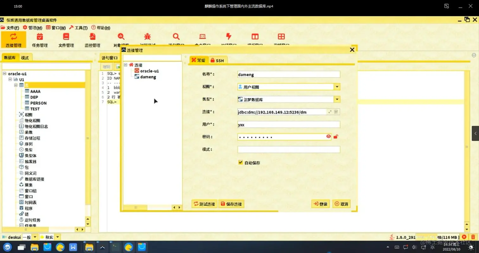Click the red lightning bolt toolbar icon
This screenshot has height=253, width=479.
(228, 37)
